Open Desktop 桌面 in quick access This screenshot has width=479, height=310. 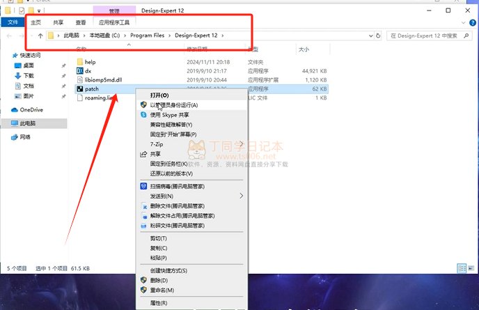point(29,65)
